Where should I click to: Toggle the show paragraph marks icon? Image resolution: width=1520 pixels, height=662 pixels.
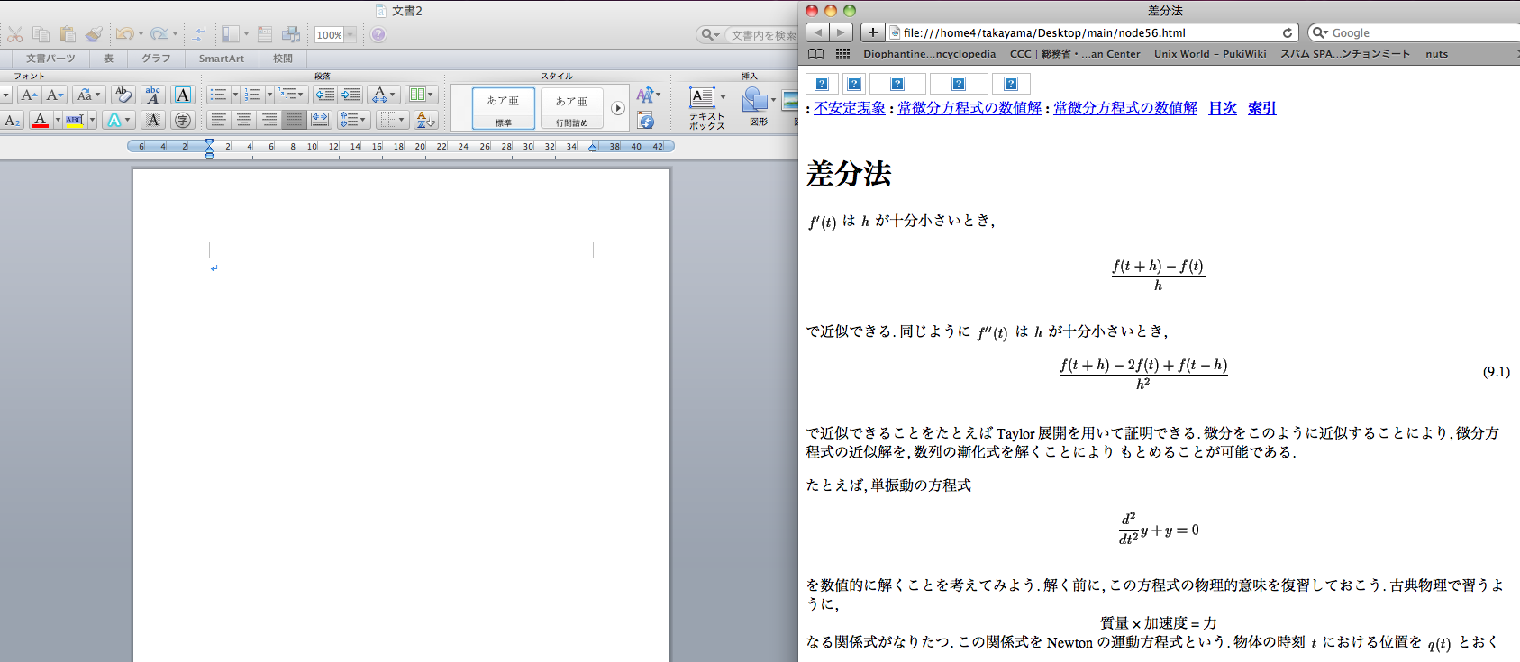click(199, 34)
